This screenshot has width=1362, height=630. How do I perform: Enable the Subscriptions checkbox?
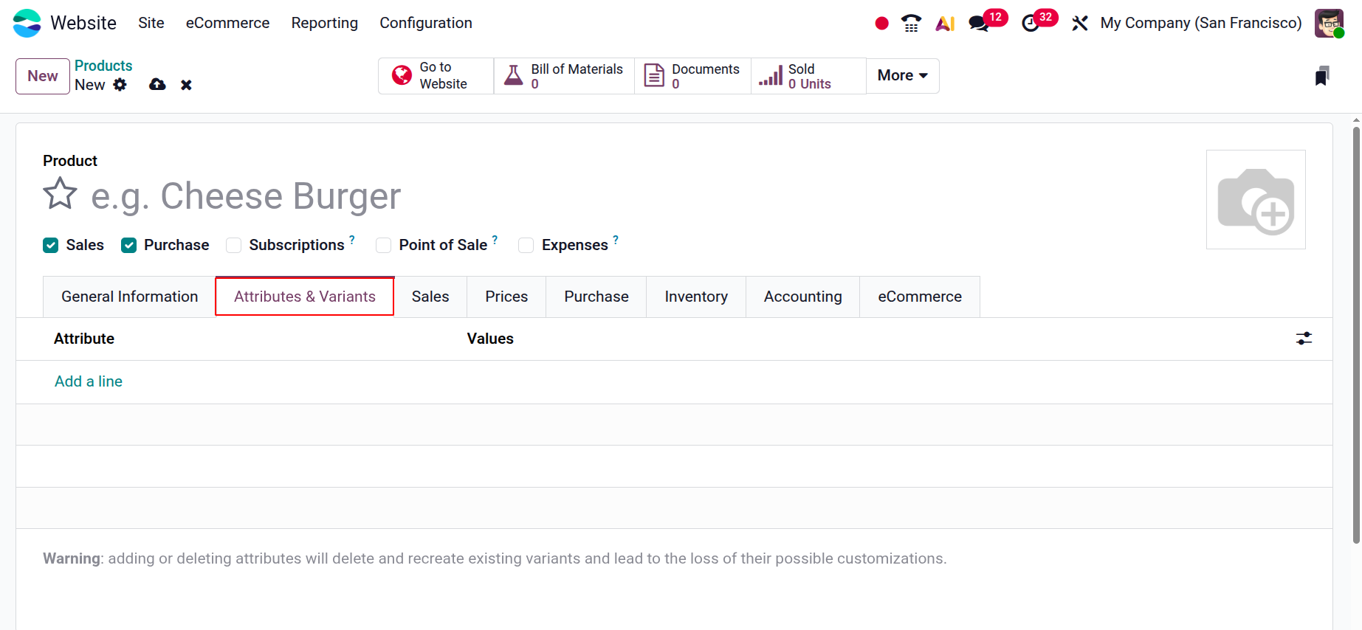tap(234, 246)
